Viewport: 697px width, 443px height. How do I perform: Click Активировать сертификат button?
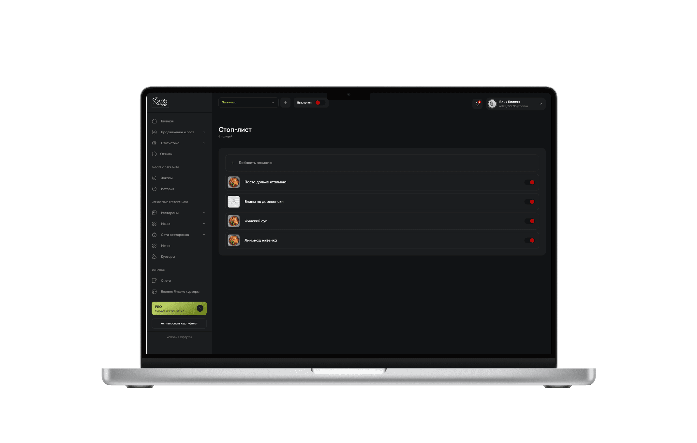(179, 323)
